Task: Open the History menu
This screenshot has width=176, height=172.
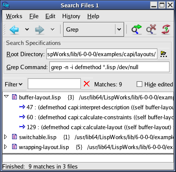Action: [71, 16]
